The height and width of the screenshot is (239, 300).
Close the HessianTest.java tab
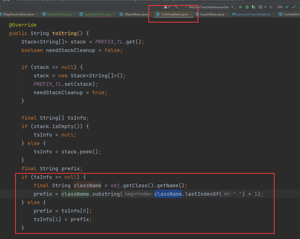[x=74, y=14]
